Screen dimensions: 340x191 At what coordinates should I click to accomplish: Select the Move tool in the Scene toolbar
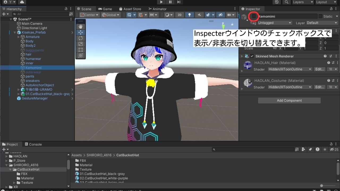tap(81, 32)
